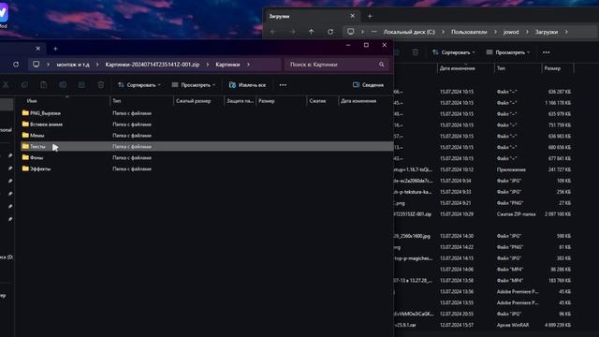Click Back arrow in Загрузки window
599x337 pixels.
coord(273,32)
